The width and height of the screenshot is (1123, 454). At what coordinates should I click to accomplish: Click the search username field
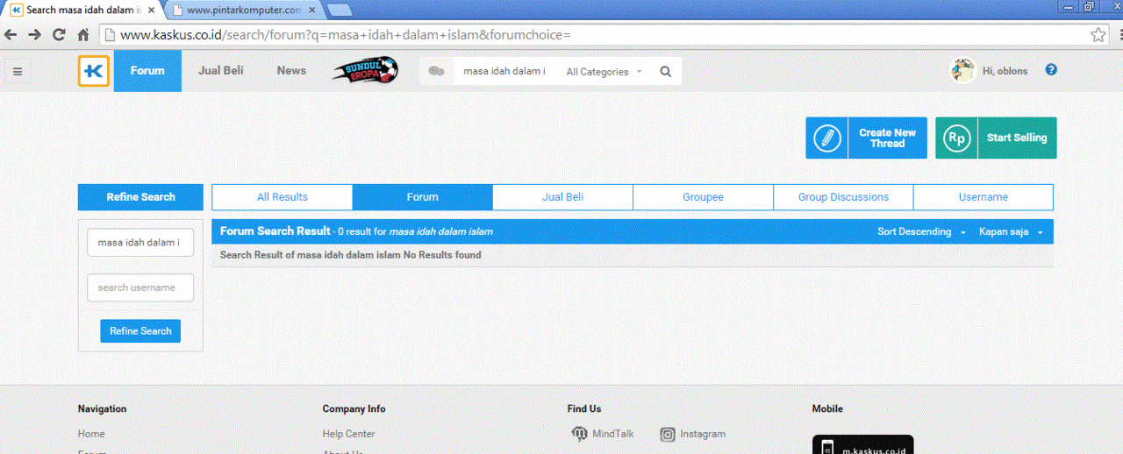pos(140,287)
